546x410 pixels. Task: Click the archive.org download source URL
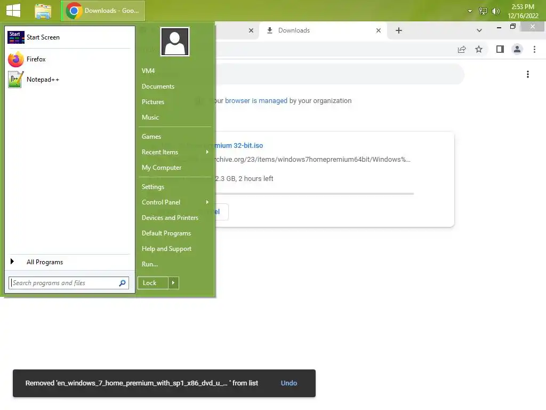point(312,160)
